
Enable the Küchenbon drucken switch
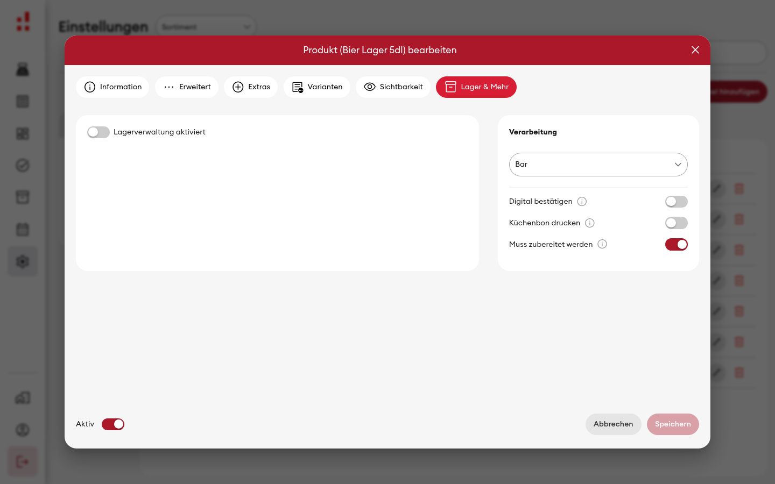tap(677, 223)
